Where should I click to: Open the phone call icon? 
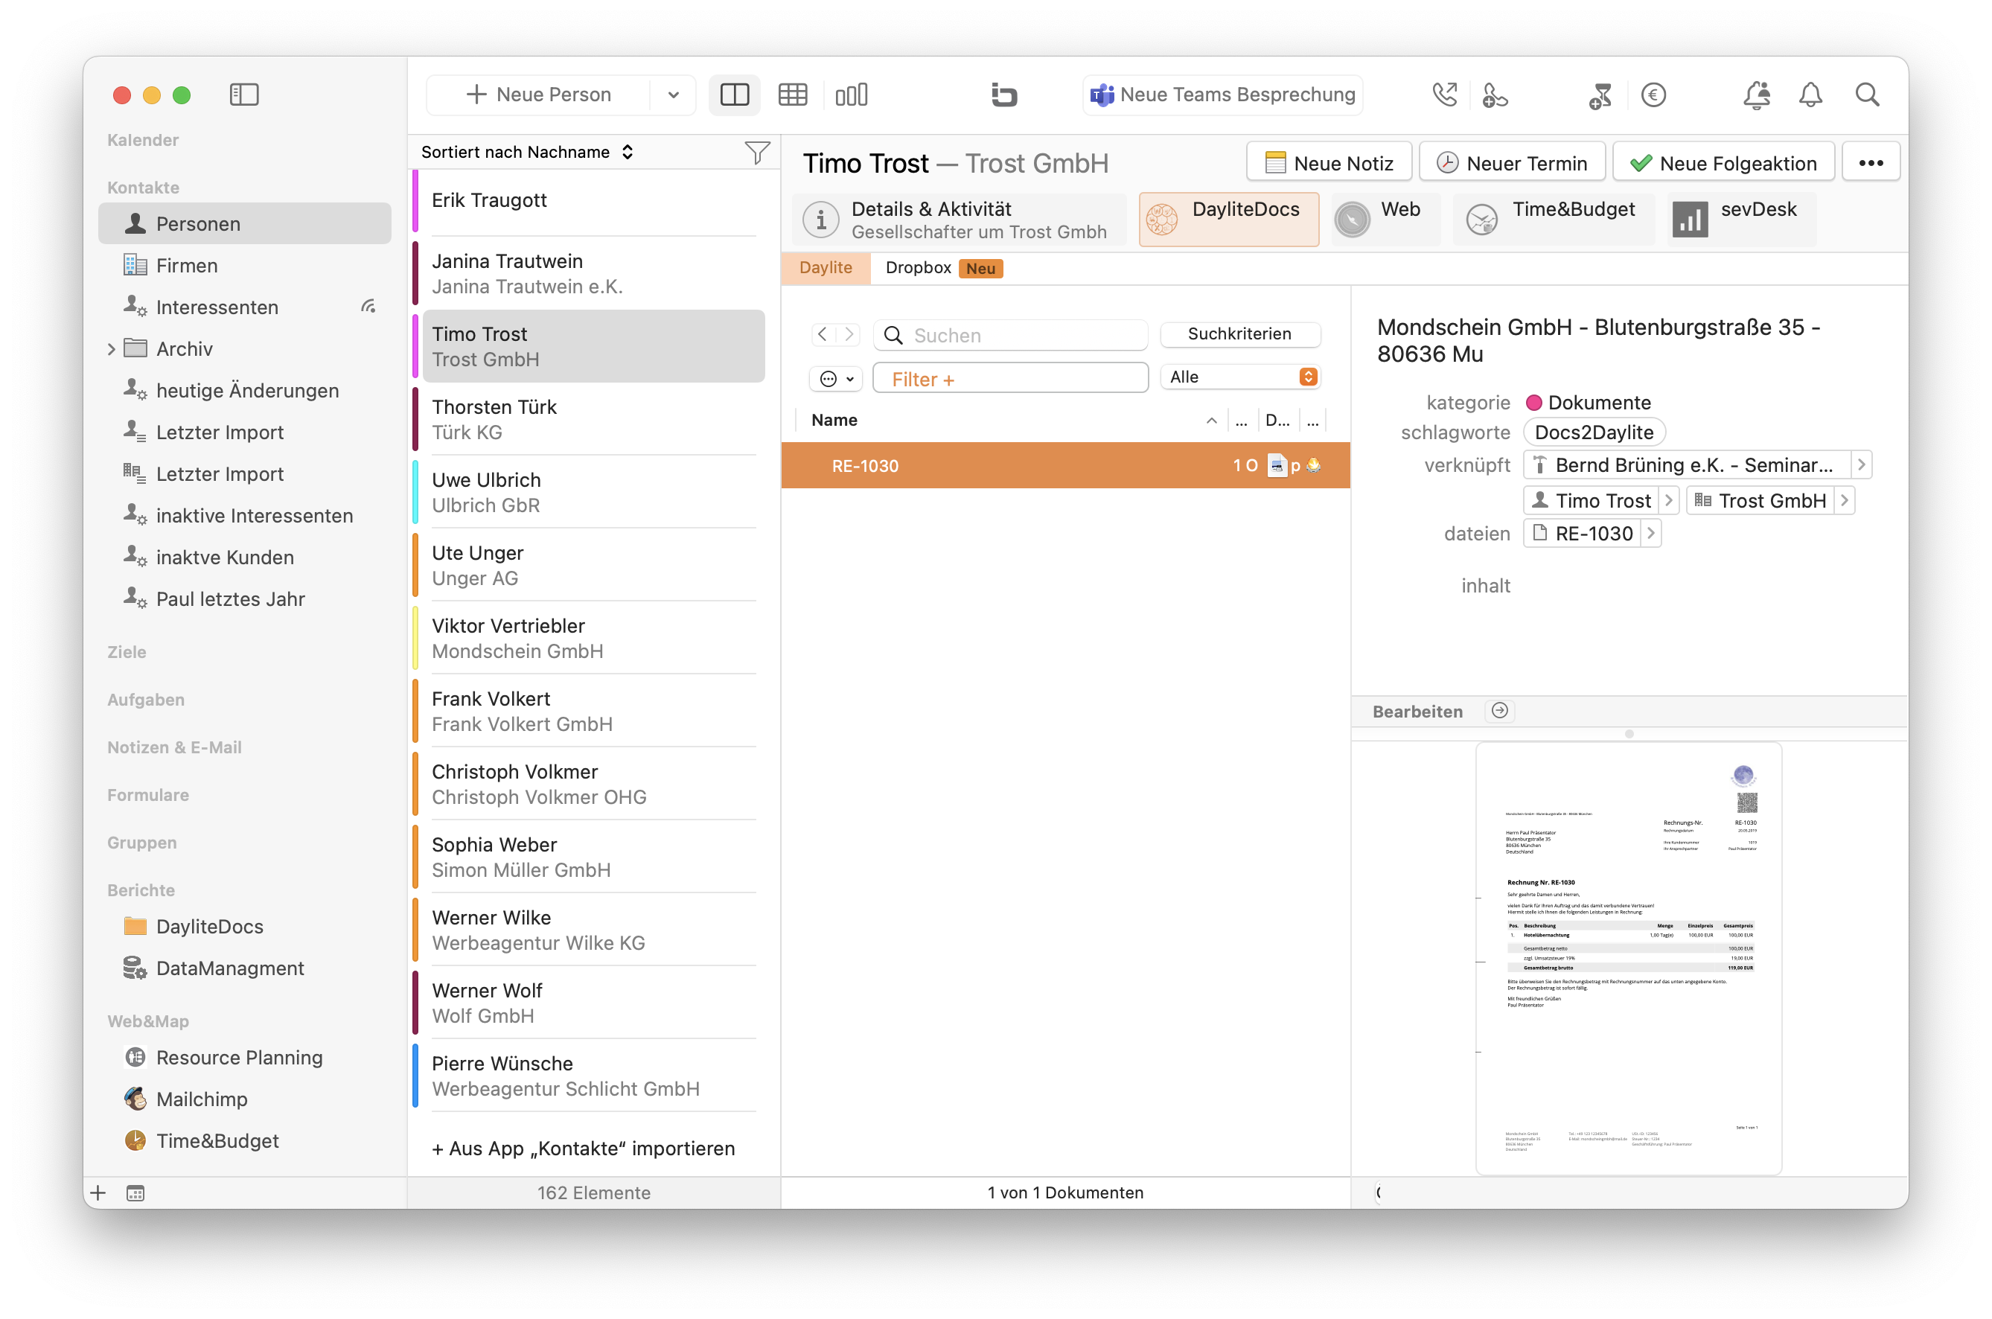1444,95
